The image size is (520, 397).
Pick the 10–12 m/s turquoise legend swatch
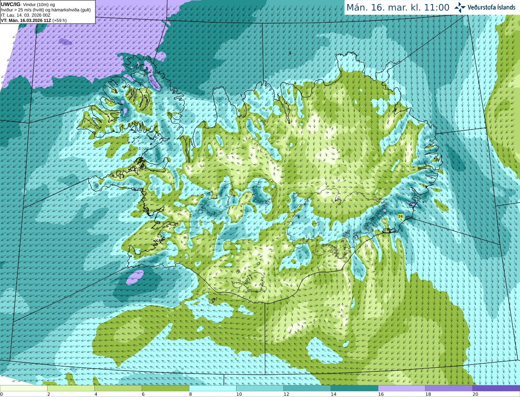(x=260, y=388)
